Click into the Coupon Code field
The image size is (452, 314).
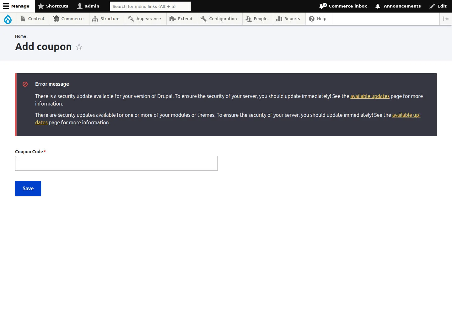point(116,163)
